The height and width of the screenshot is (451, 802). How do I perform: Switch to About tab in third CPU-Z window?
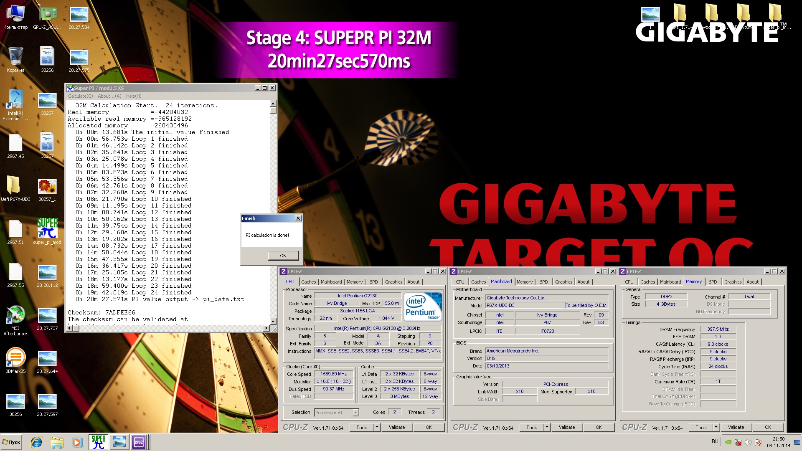(x=753, y=282)
